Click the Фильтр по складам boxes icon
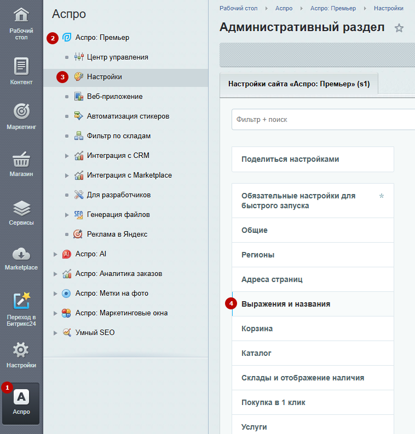 [x=79, y=136]
